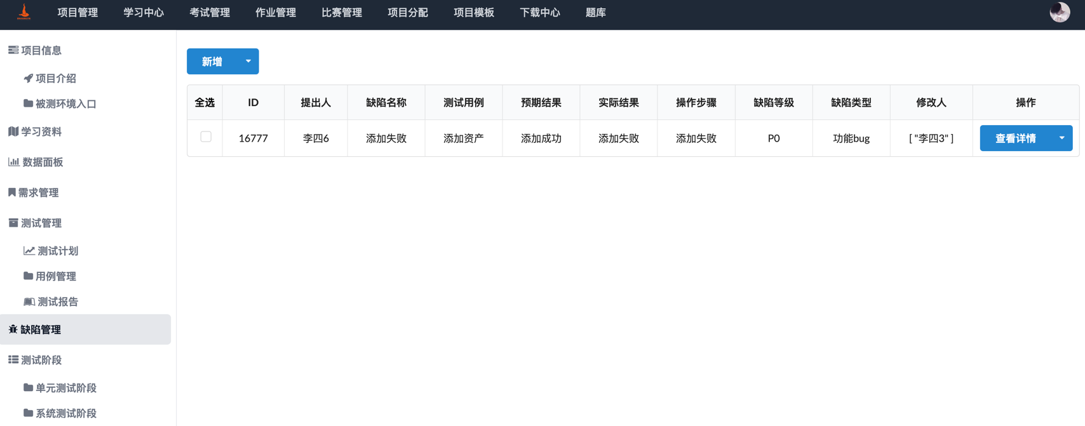This screenshot has height=426, width=1085.
Task: Click the bar chart icon beside 数据面板
Action: pos(13,162)
